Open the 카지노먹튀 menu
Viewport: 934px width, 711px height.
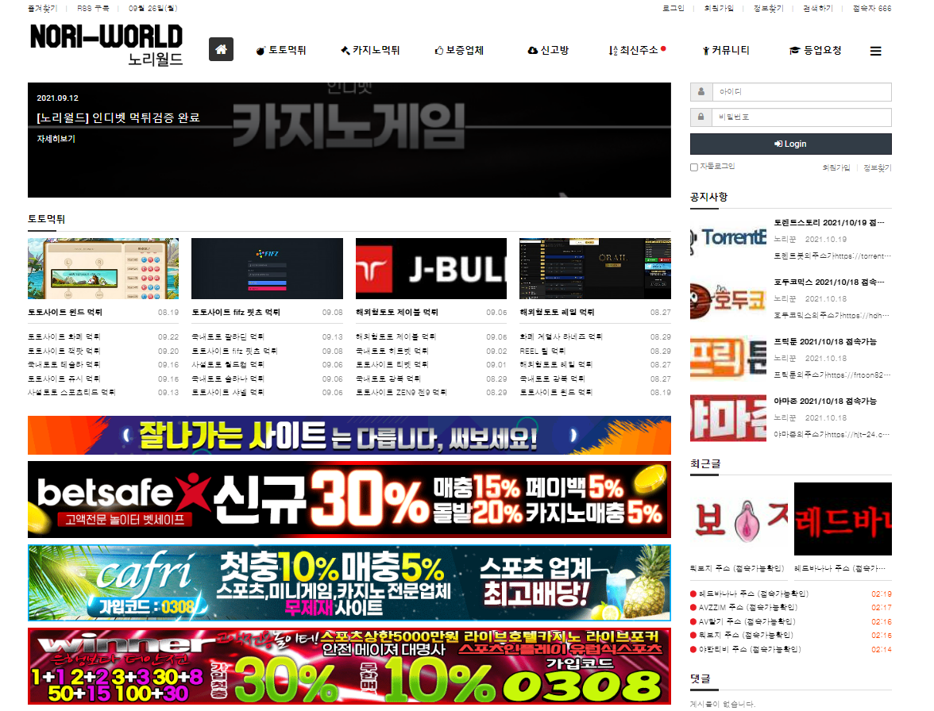(x=370, y=51)
